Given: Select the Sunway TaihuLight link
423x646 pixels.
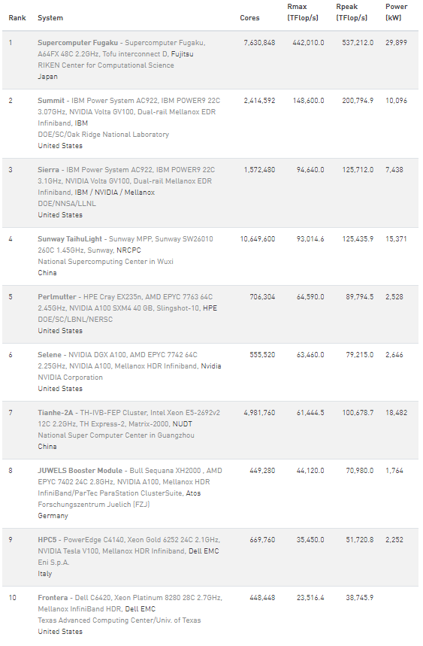Looking at the screenshot, I should pyautogui.click(x=70, y=239).
